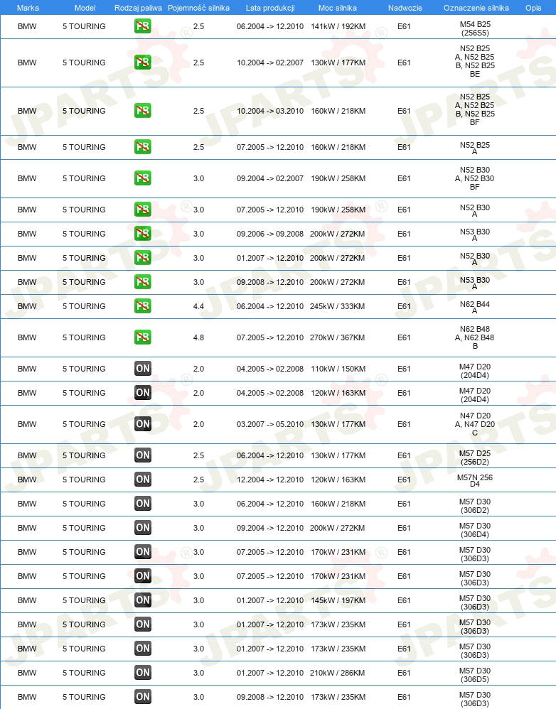Select the engine code M54 B25 (256S5)
The image size is (556, 709).
pos(475,28)
